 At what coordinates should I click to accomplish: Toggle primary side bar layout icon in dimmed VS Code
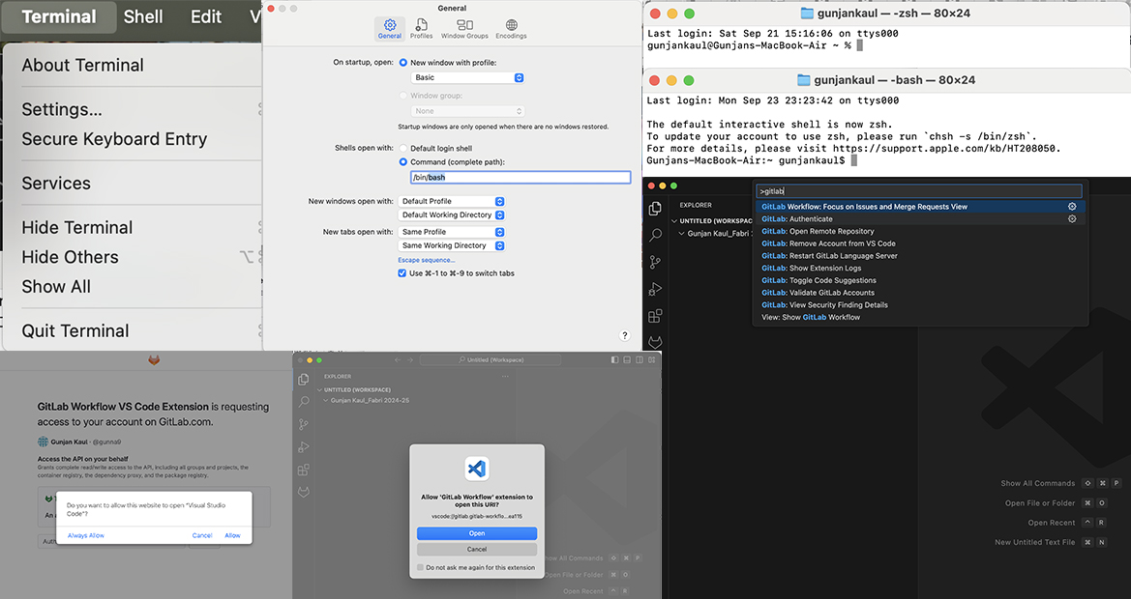point(614,359)
